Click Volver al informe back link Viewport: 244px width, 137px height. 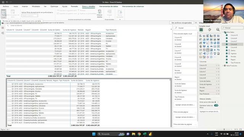(x=15, y=25)
